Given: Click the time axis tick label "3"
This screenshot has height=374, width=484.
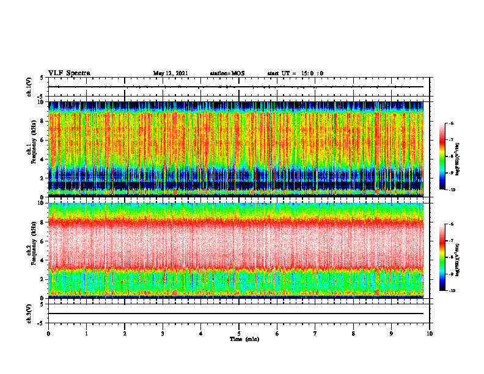Looking at the screenshot, I should point(163,334).
